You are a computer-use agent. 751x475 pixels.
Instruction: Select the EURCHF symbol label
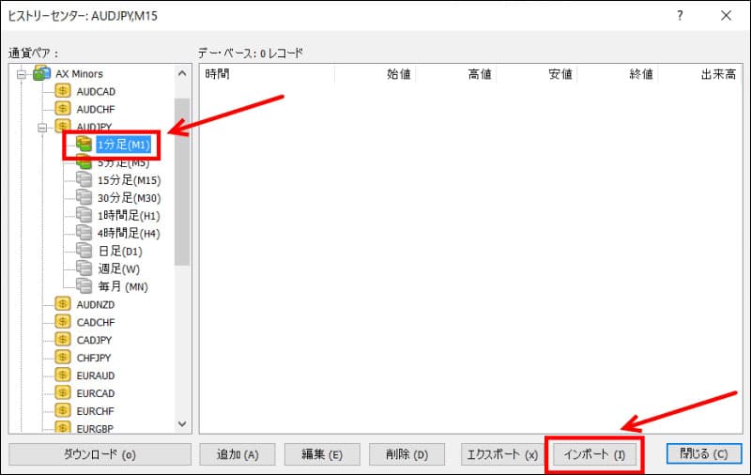point(96,411)
